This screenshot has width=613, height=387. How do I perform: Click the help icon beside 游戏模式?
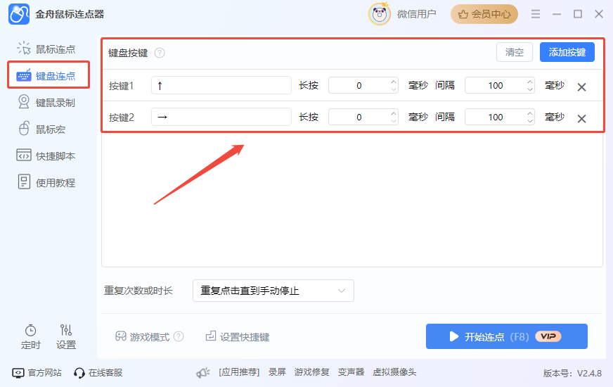[179, 336]
